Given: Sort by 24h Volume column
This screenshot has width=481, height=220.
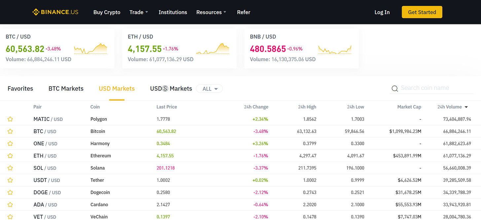Looking at the screenshot, I should click(x=453, y=107).
